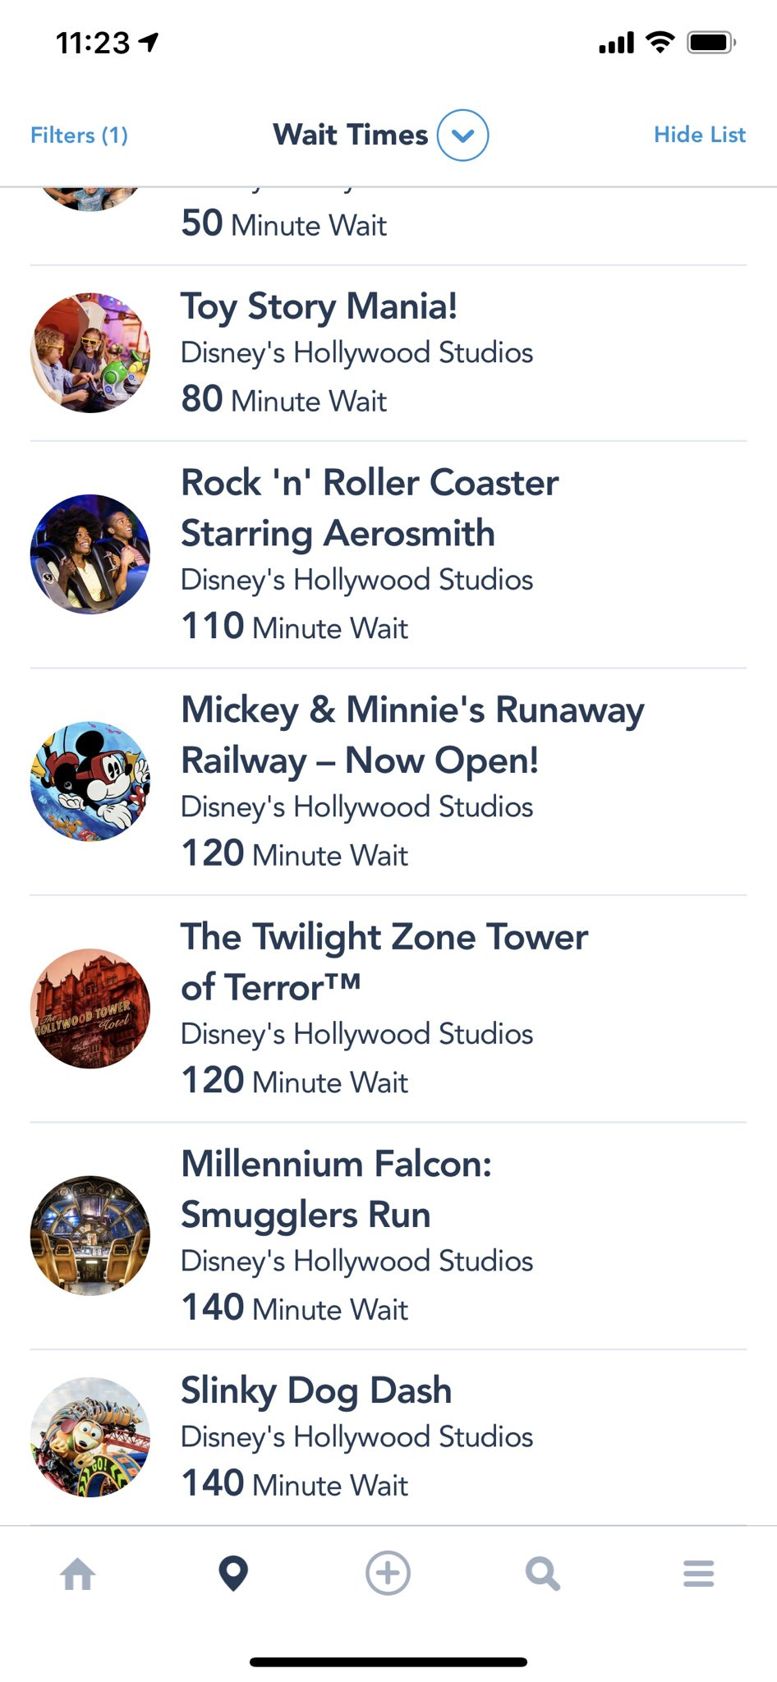This screenshot has width=777, height=1682.
Task: Open Filters (1) options
Action: pyautogui.click(x=79, y=136)
